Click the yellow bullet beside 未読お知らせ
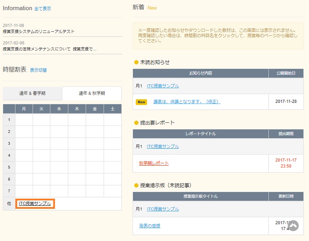The width and height of the screenshot is (309, 241). tap(136, 62)
